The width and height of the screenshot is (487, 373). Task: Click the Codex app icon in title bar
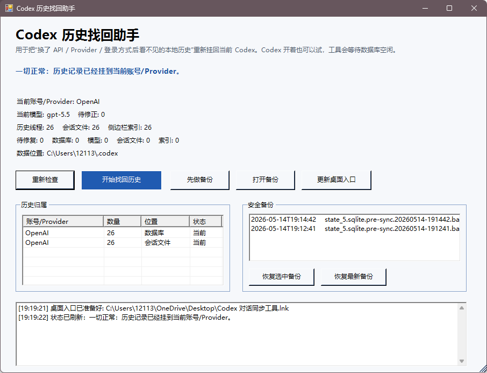9,8
